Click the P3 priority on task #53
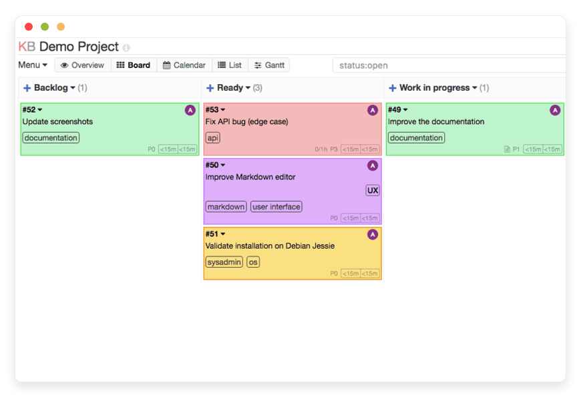The width and height of the screenshot is (581, 397). tap(334, 149)
